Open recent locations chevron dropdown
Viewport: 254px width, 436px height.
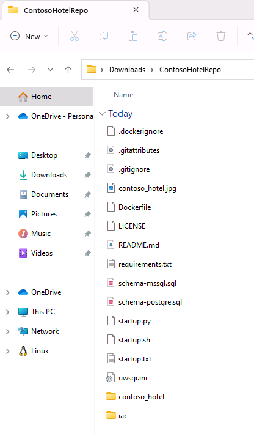tap(50, 70)
